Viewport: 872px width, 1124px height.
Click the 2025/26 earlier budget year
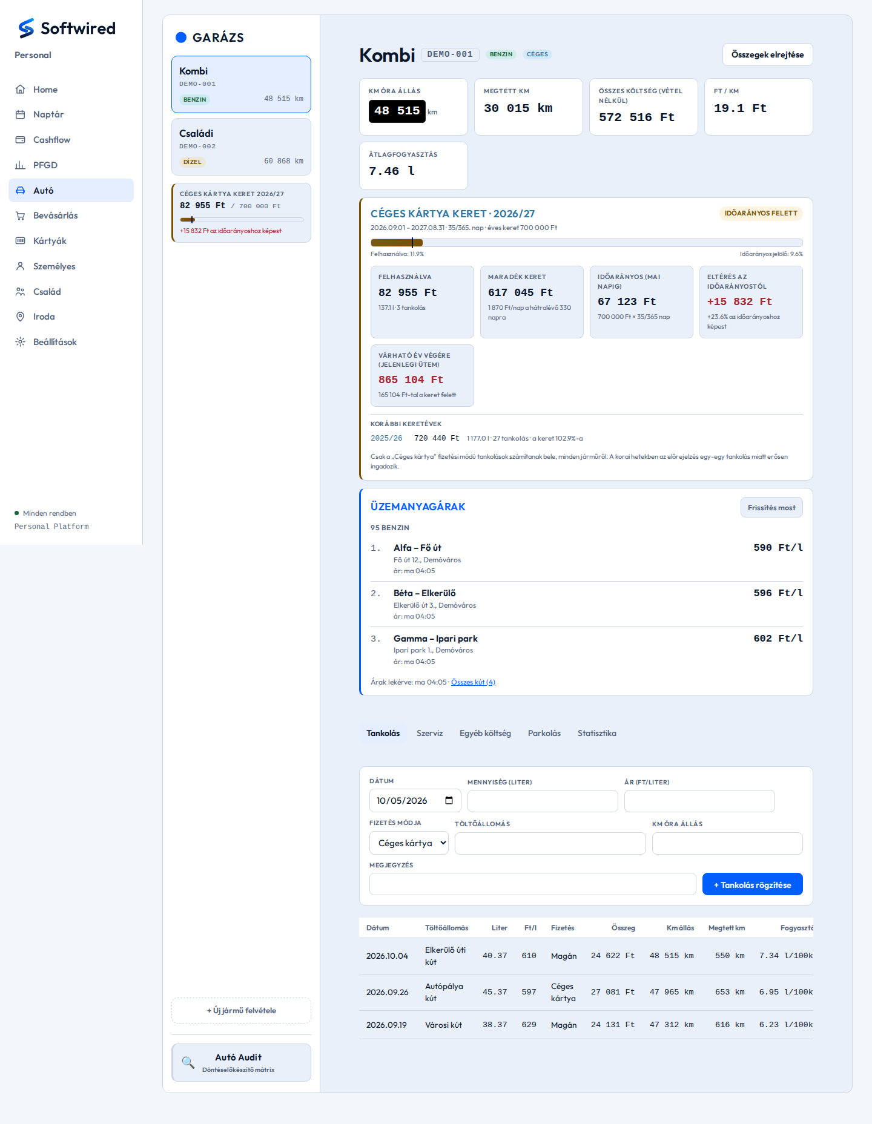click(386, 438)
